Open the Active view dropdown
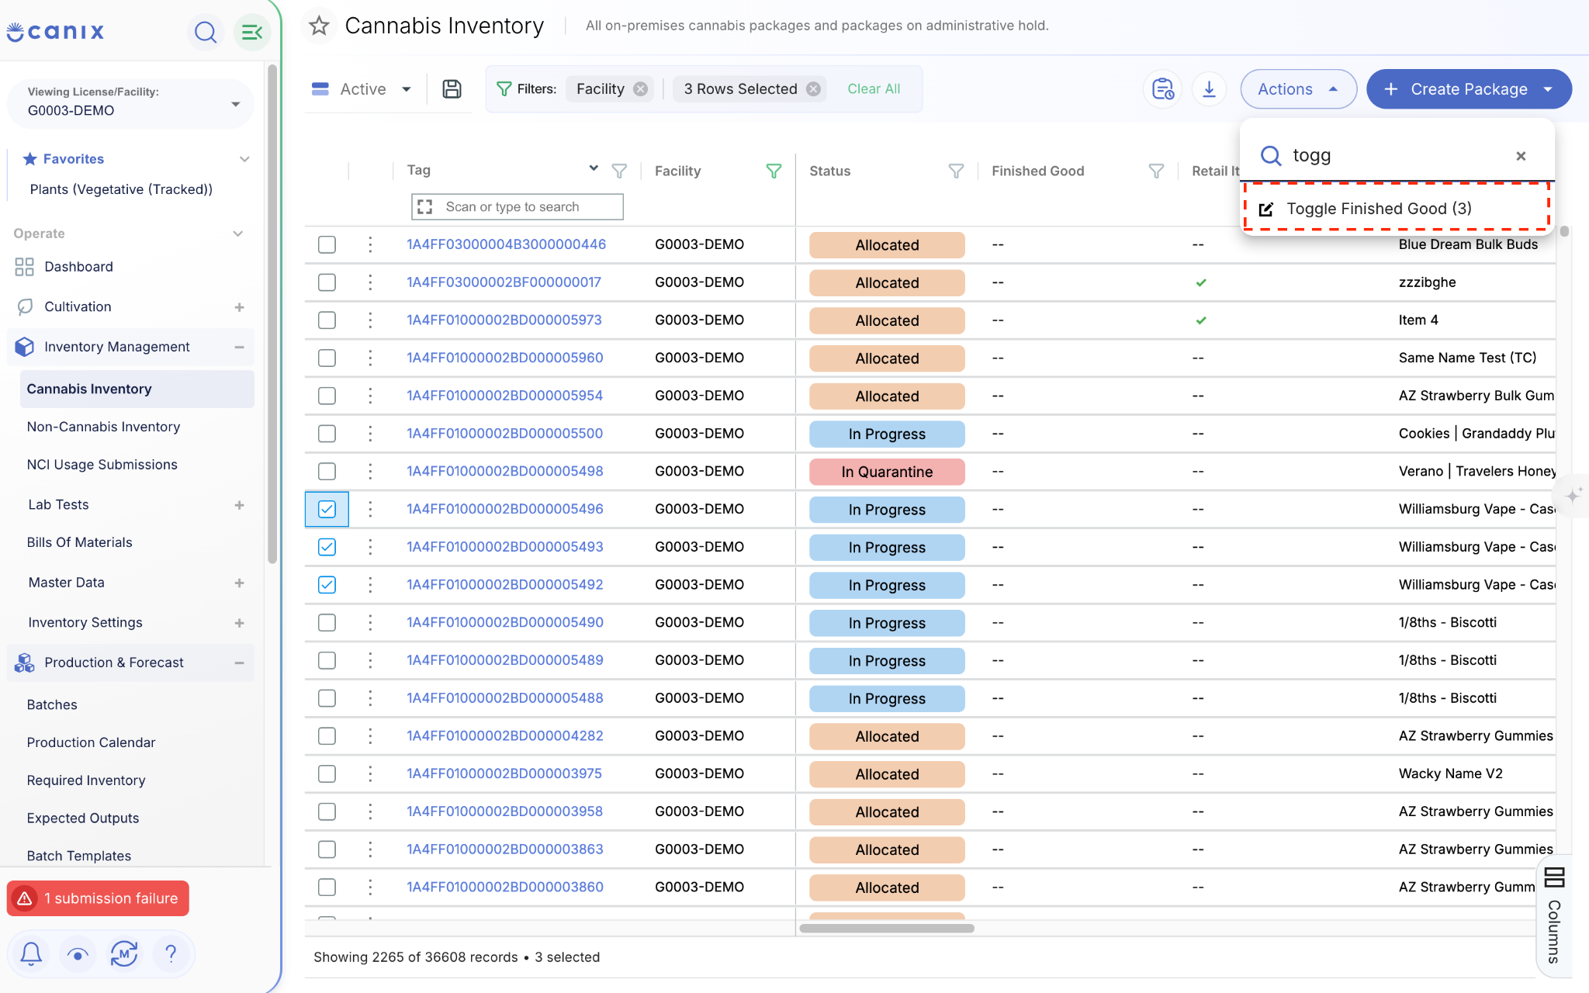The image size is (1589, 993). pyautogui.click(x=362, y=89)
